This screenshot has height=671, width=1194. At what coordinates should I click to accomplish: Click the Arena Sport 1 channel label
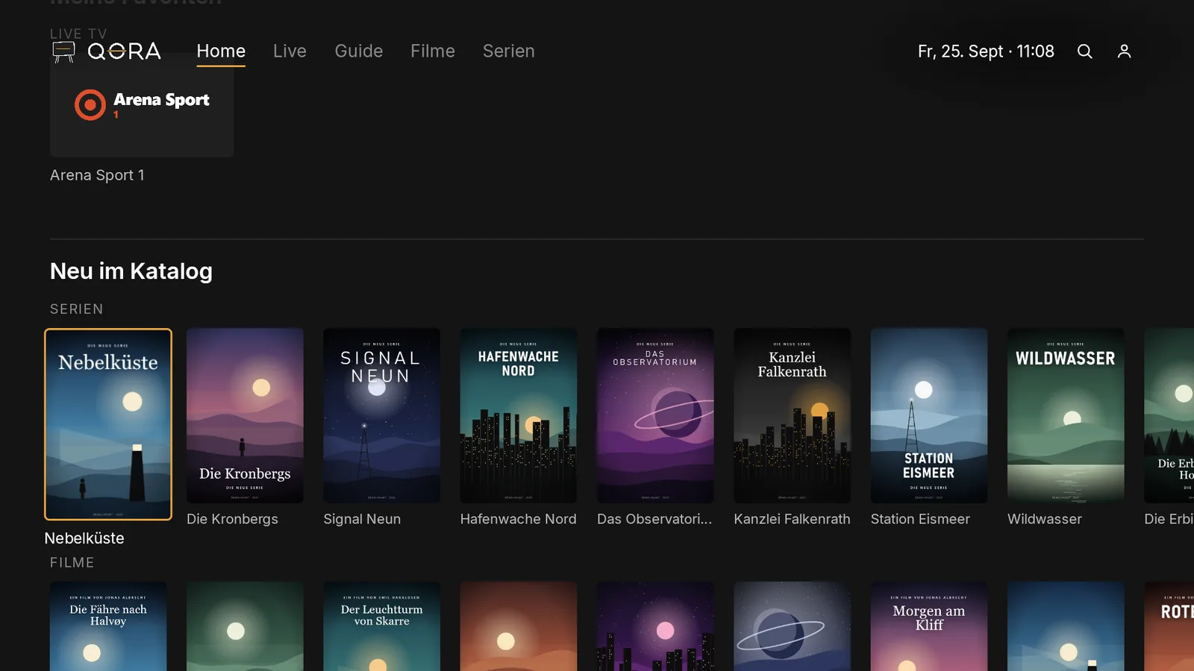(x=97, y=175)
